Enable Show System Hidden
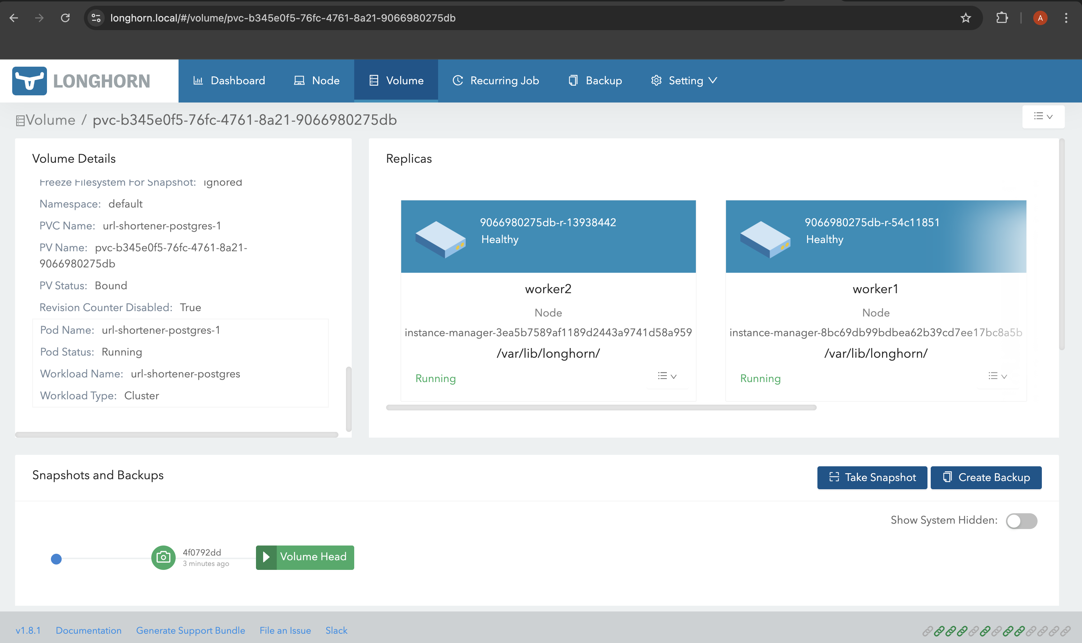Image resolution: width=1082 pixels, height=643 pixels. pos(1021,521)
